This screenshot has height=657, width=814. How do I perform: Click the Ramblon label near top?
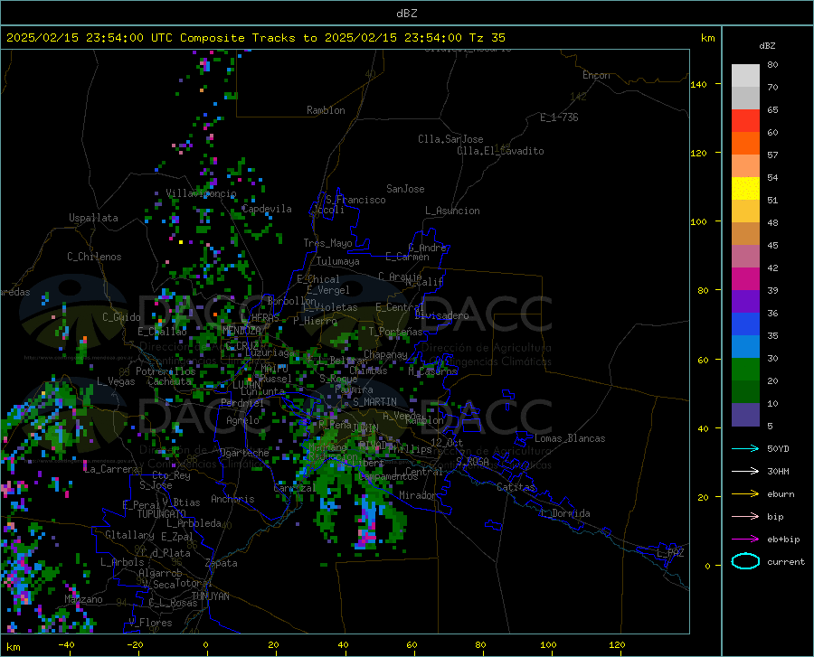tap(326, 110)
